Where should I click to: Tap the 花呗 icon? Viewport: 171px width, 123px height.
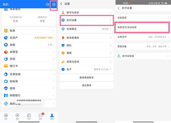coord(6,59)
